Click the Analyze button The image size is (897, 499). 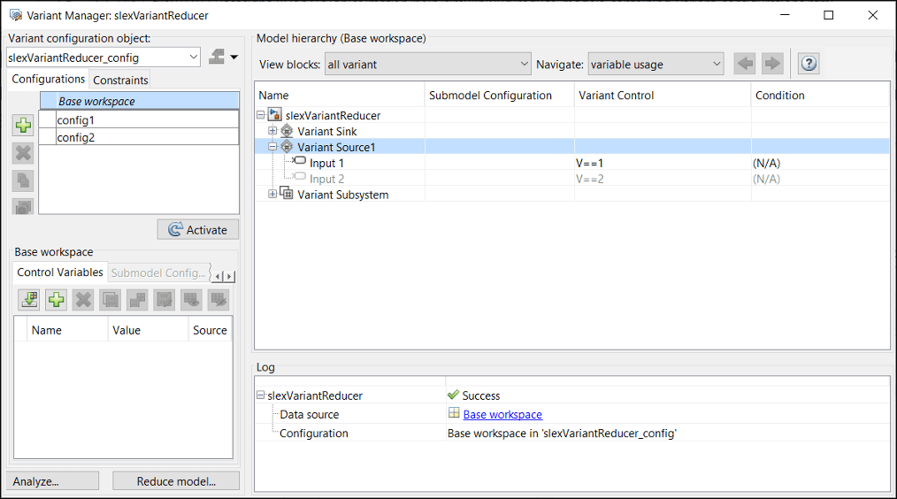point(52,481)
